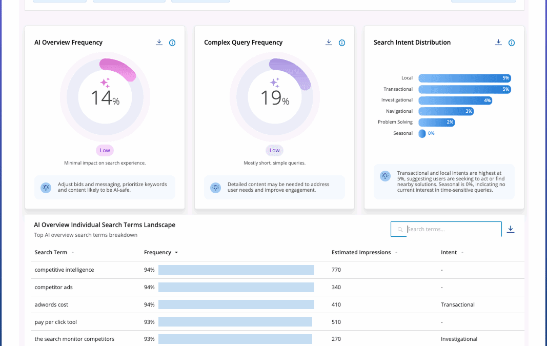Screen dimensions: 547x346
Task: Sort the table by Frequency column
Action: (161, 252)
